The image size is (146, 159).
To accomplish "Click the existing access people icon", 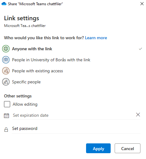I will [6, 71].
